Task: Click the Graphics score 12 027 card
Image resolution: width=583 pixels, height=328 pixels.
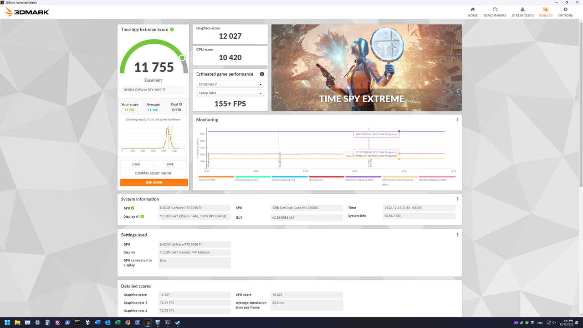Action: pyautogui.click(x=230, y=33)
